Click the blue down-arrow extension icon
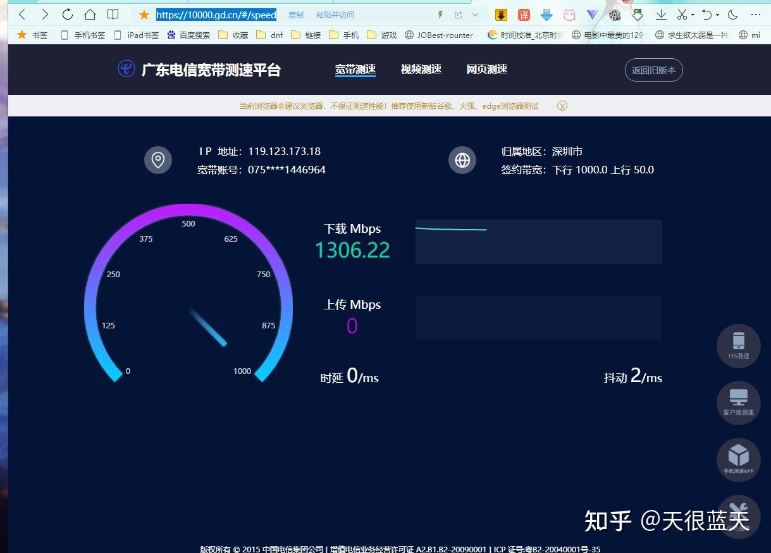 click(546, 15)
